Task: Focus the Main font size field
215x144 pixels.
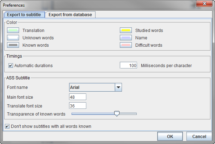Action: coord(78,97)
